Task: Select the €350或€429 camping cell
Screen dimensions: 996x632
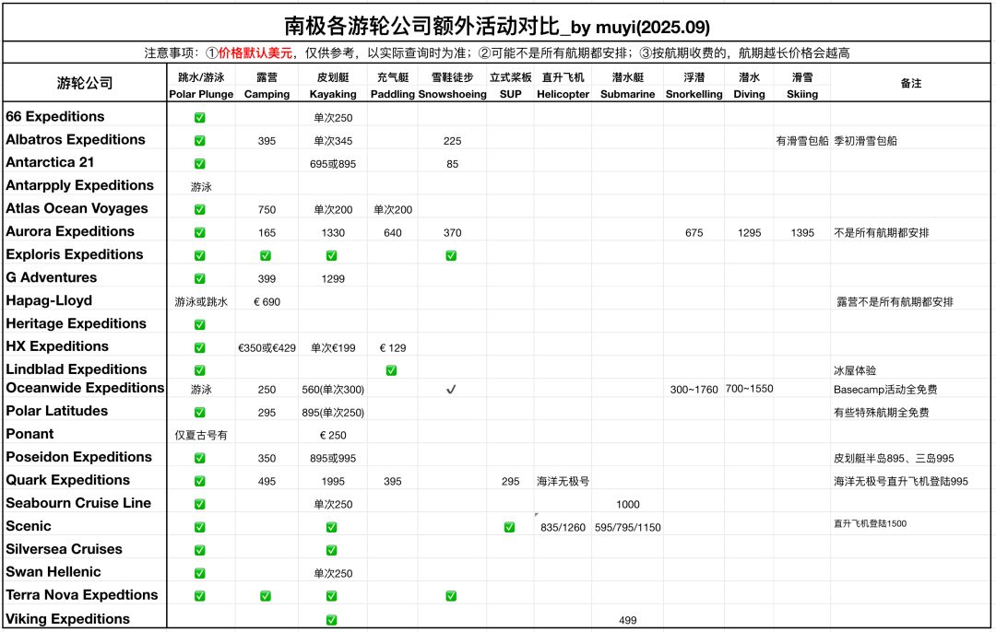Action: (x=267, y=347)
